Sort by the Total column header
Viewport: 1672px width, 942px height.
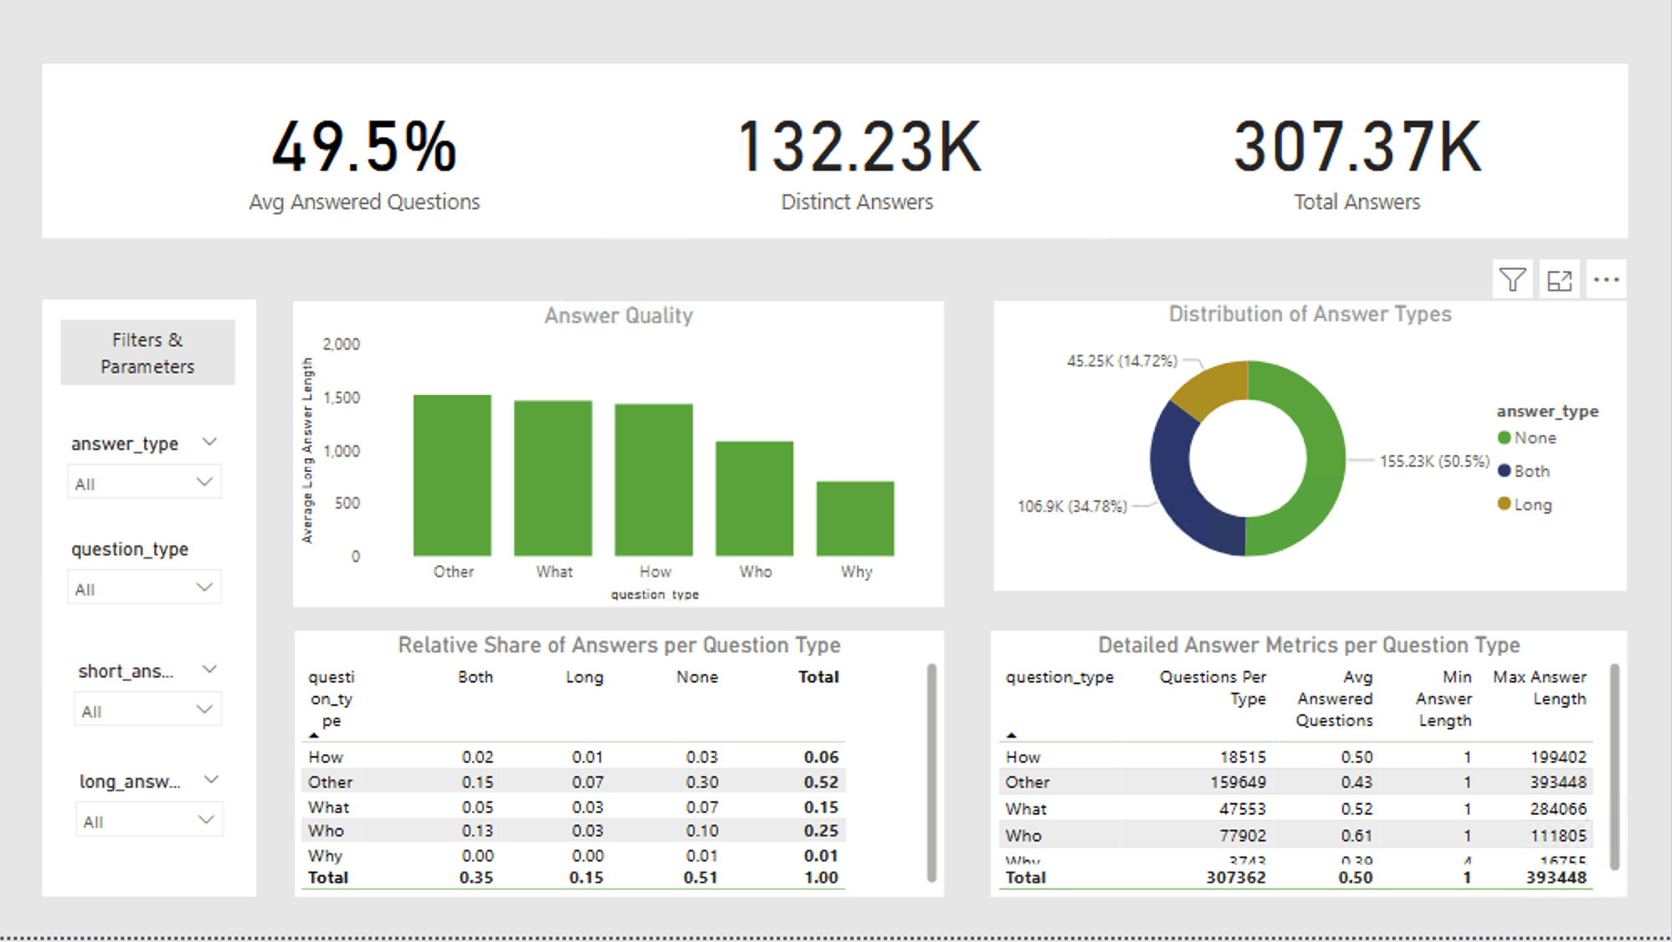[x=818, y=677]
